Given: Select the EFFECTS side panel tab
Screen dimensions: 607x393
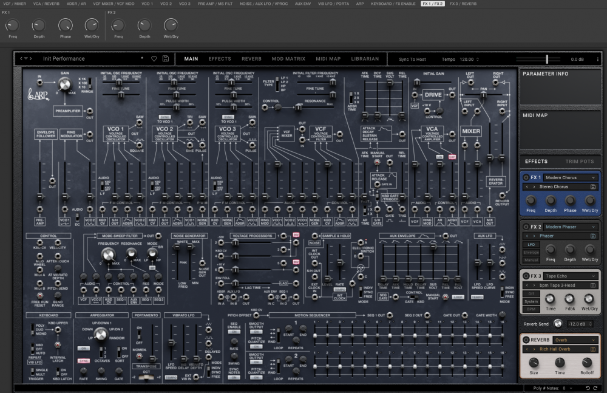Looking at the screenshot, I should click(536, 161).
